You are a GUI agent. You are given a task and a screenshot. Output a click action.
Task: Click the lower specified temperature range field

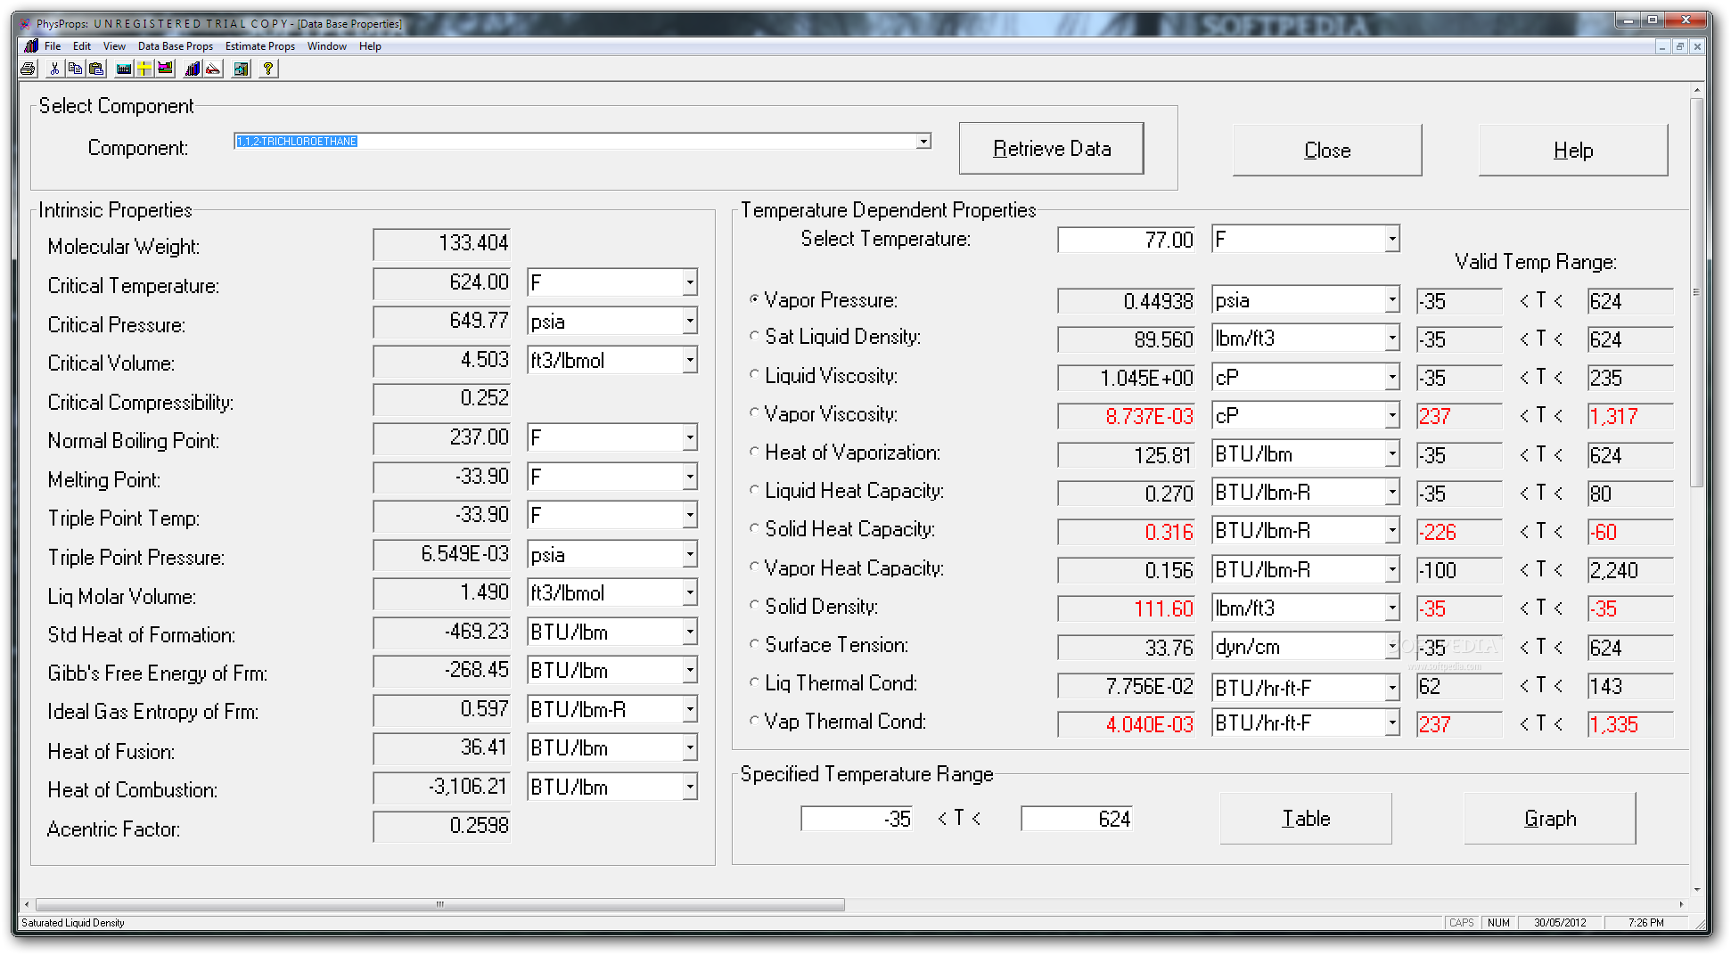857,819
